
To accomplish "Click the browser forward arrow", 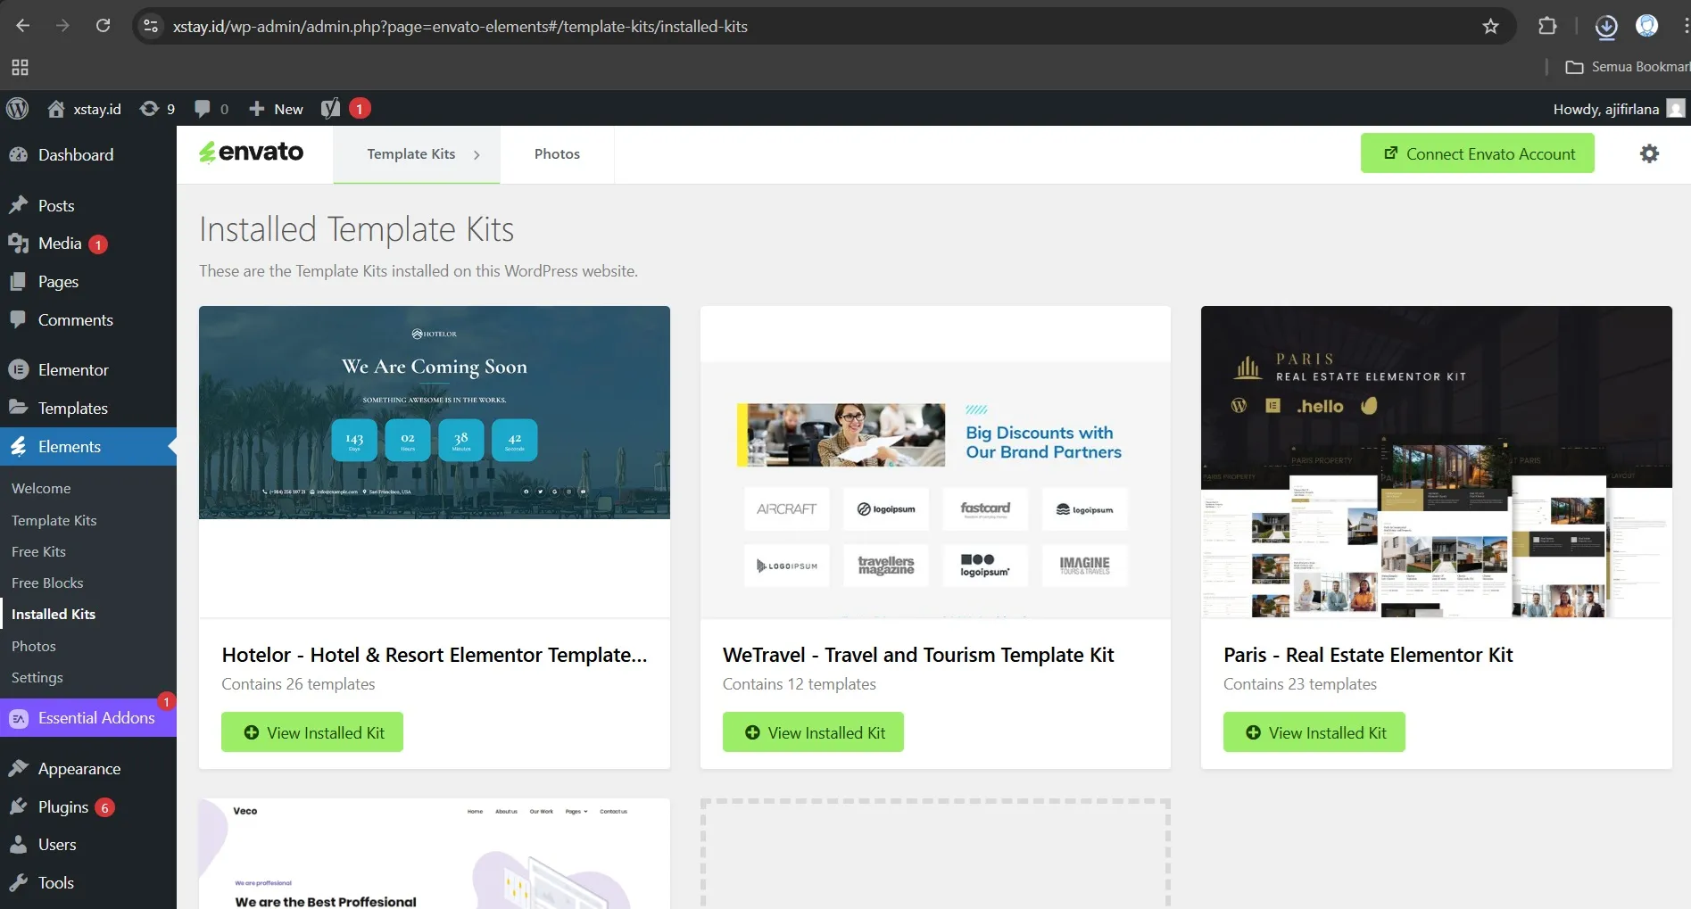I will click(62, 26).
